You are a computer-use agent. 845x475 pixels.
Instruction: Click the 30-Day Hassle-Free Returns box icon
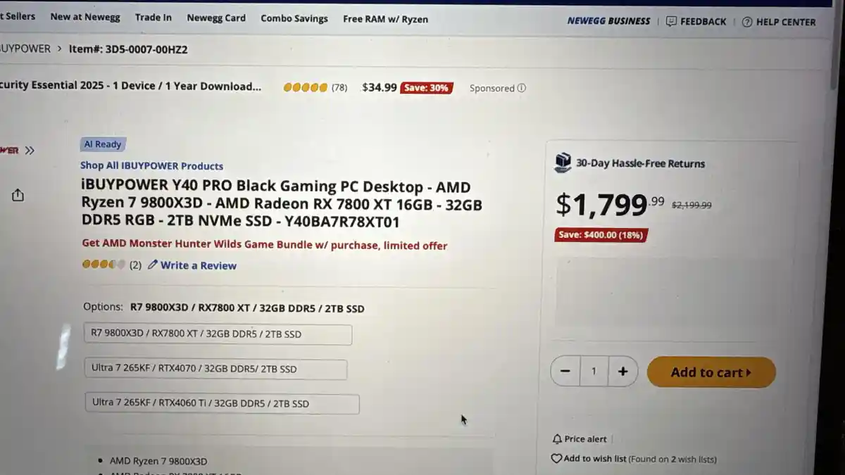pyautogui.click(x=563, y=163)
